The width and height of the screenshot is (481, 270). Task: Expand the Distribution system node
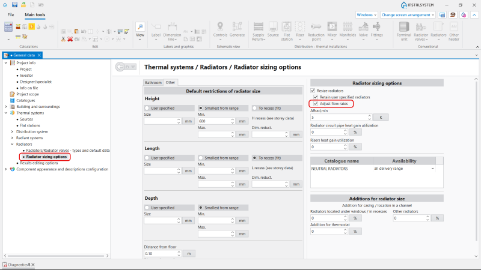click(12, 131)
